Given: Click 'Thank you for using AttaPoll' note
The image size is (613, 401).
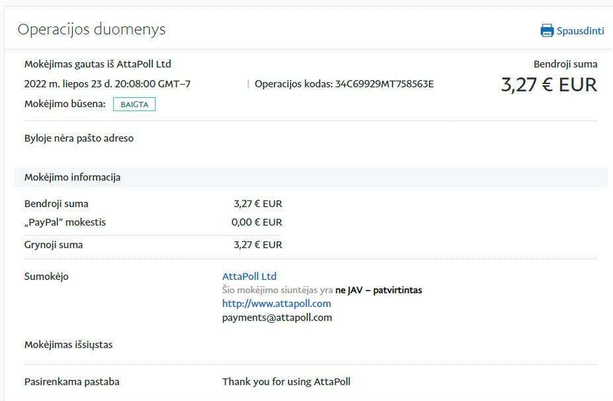Looking at the screenshot, I should click(x=286, y=382).
